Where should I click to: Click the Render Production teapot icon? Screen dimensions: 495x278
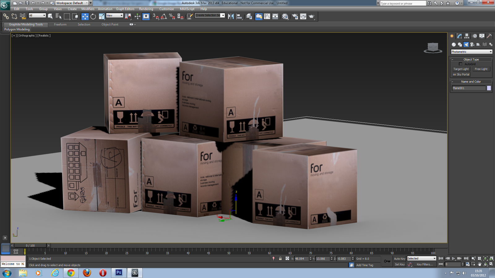(x=312, y=16)
